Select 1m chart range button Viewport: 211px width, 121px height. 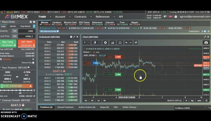86,100
